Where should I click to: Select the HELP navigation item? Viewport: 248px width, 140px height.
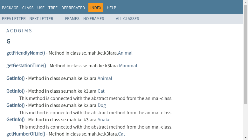111,8
